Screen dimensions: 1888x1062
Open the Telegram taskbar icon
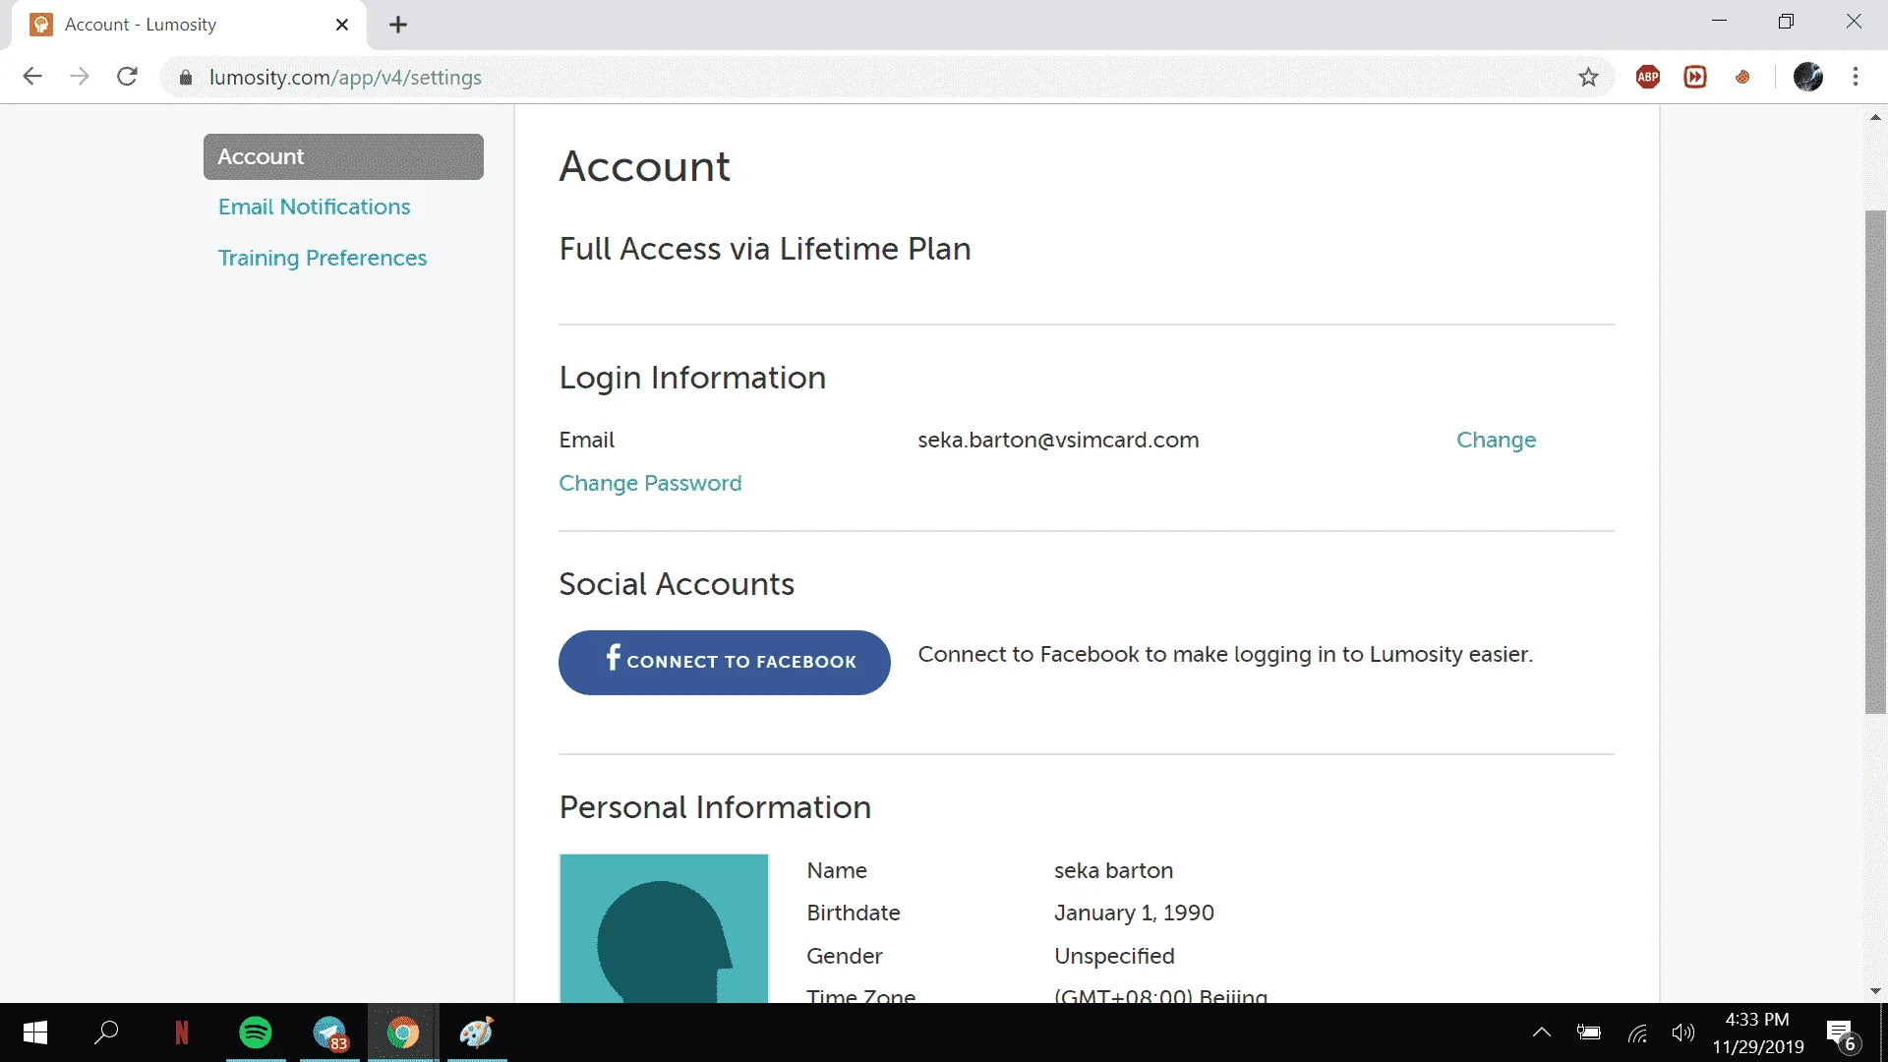point(330,1032)
